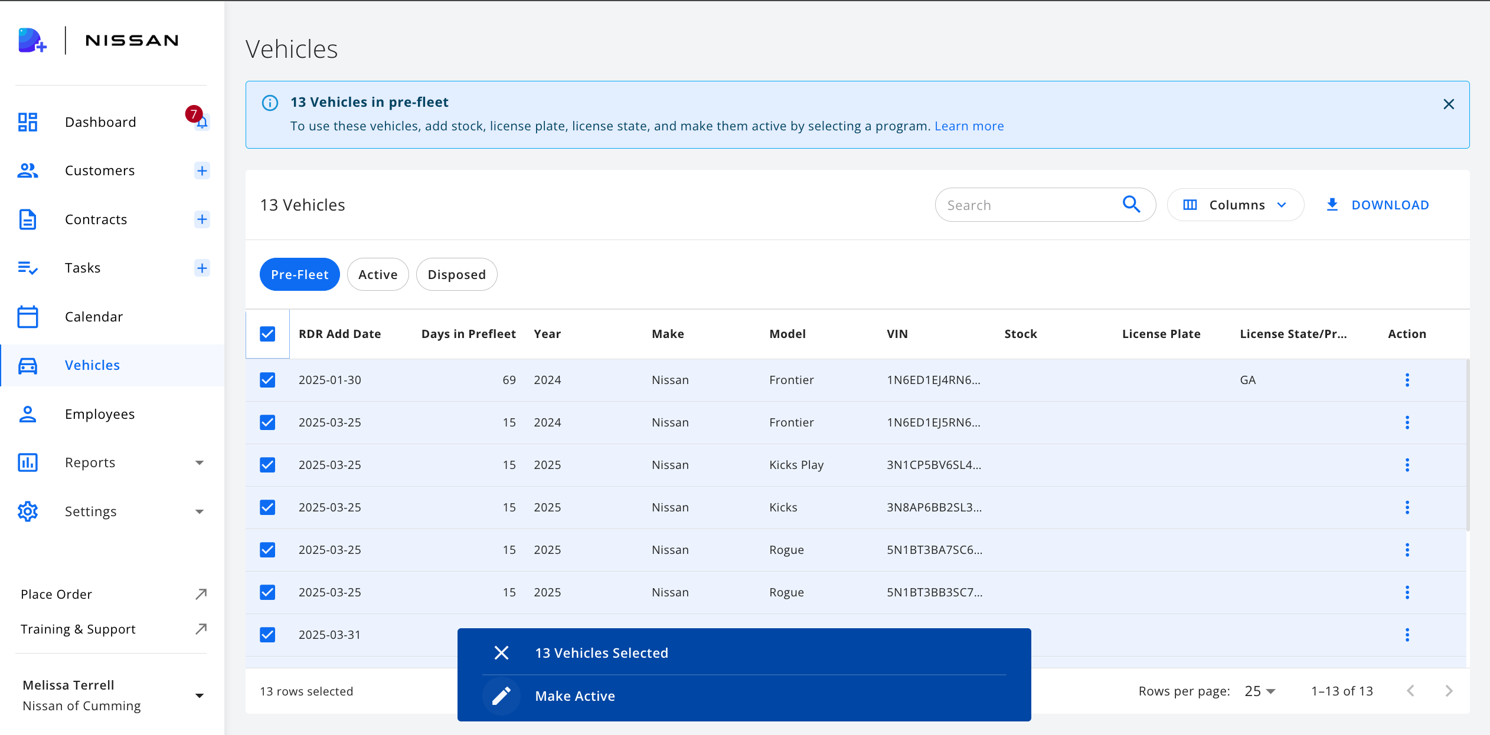Click the pencil icon beside Make Active
The image size is (1490, 735).
click(x=501, y=696)
